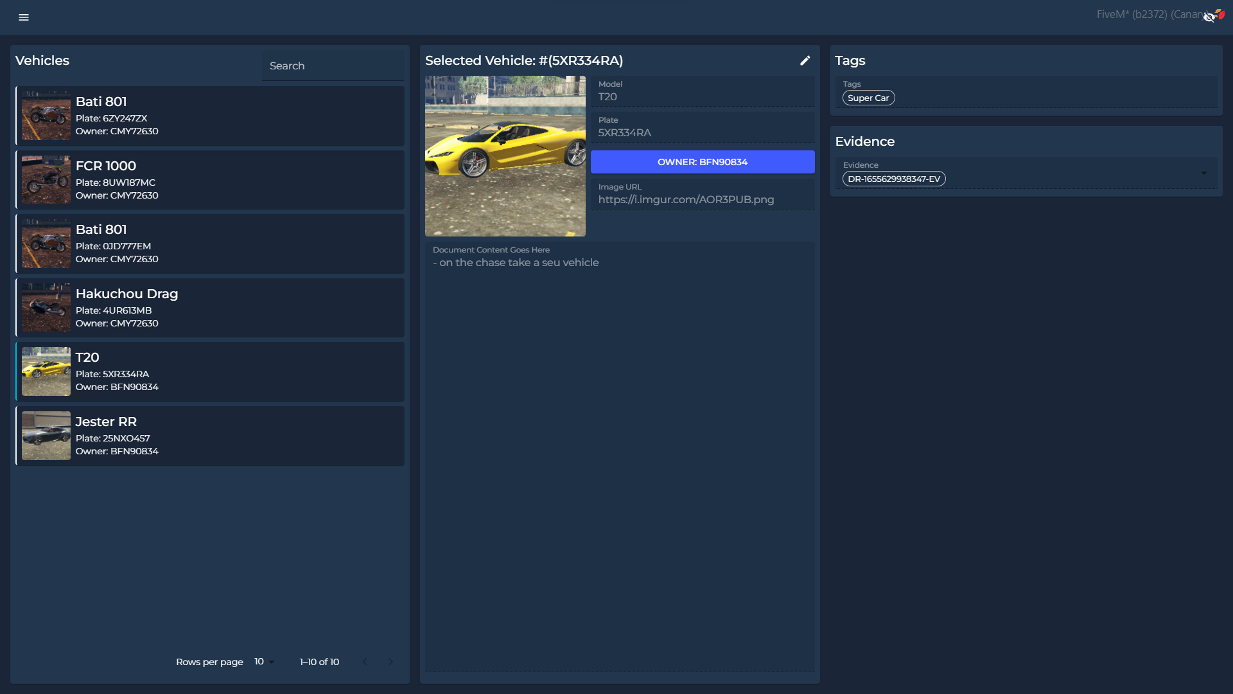The image size is (1233, 694).
Task: Go to next page arrow
Action: point(390,662)
